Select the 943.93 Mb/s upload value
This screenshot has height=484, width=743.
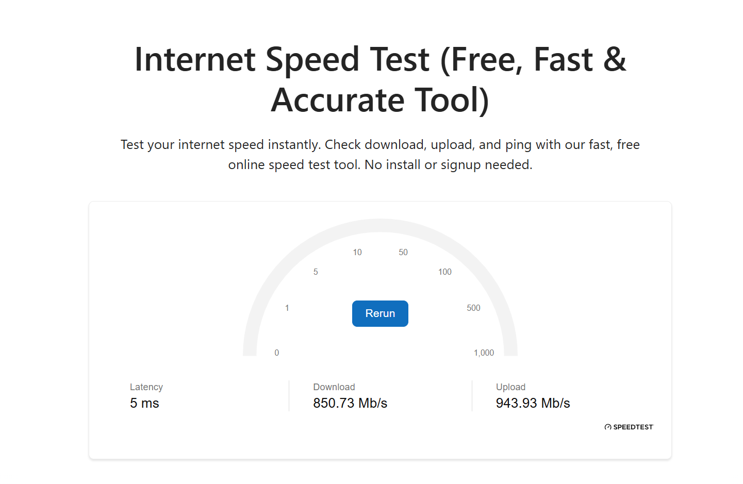pos(533,403)
